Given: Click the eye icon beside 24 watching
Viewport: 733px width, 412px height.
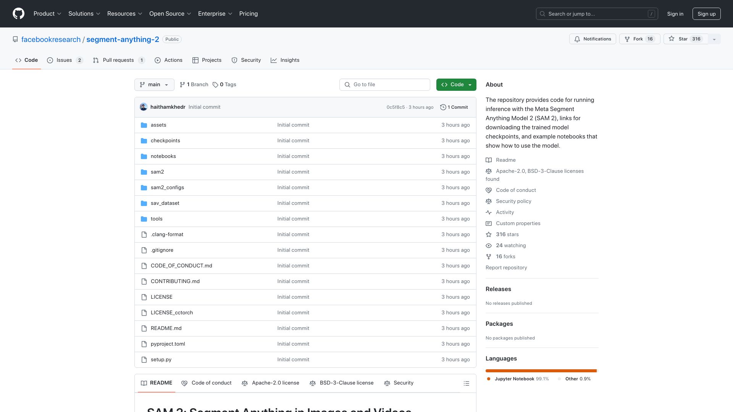Looking at the screenshot, I should point(489,246).
